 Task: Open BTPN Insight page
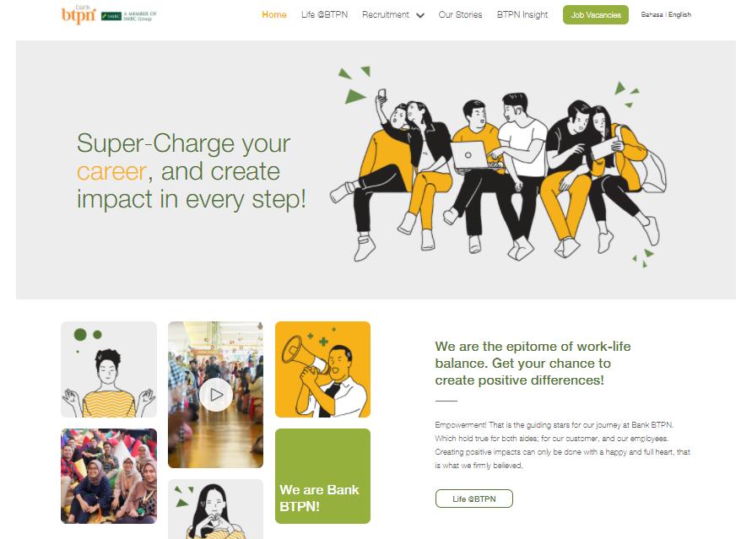click(x=522, y=15)
